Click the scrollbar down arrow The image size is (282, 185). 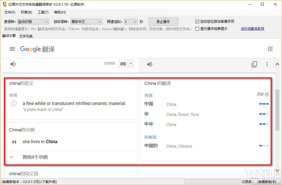tap(277, 171)
